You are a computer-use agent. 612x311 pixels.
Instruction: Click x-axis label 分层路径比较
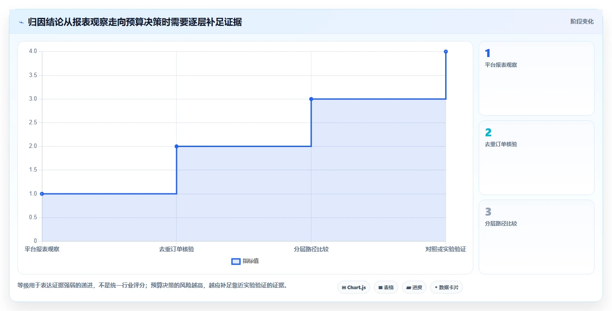tap(311, 249)
